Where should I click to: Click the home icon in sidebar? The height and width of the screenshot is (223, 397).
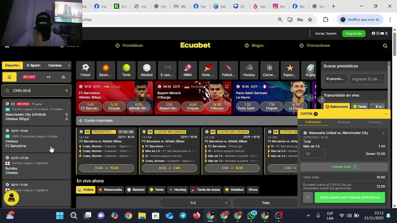pyautogui.click(x=10, y=77)
